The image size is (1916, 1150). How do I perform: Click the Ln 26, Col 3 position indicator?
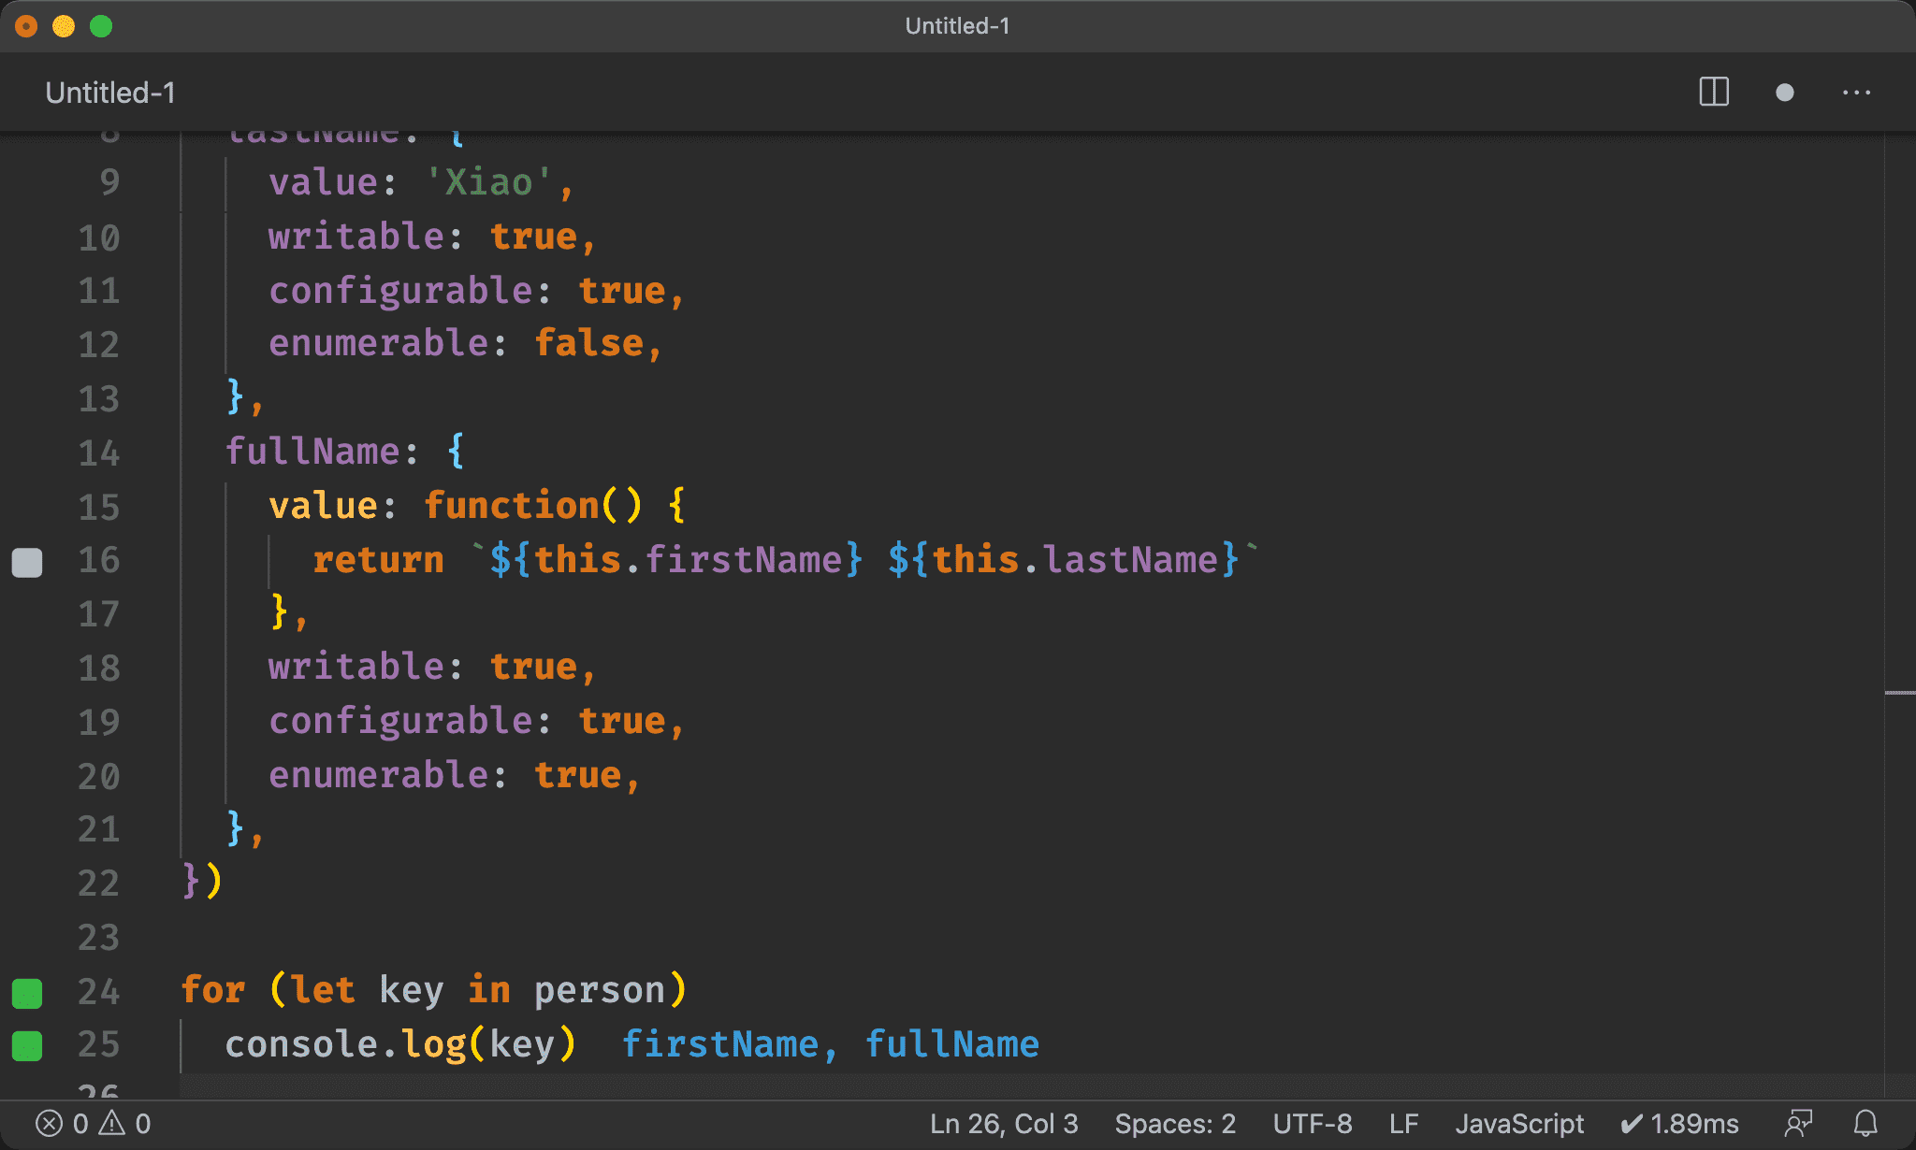pos(1004,1123)
